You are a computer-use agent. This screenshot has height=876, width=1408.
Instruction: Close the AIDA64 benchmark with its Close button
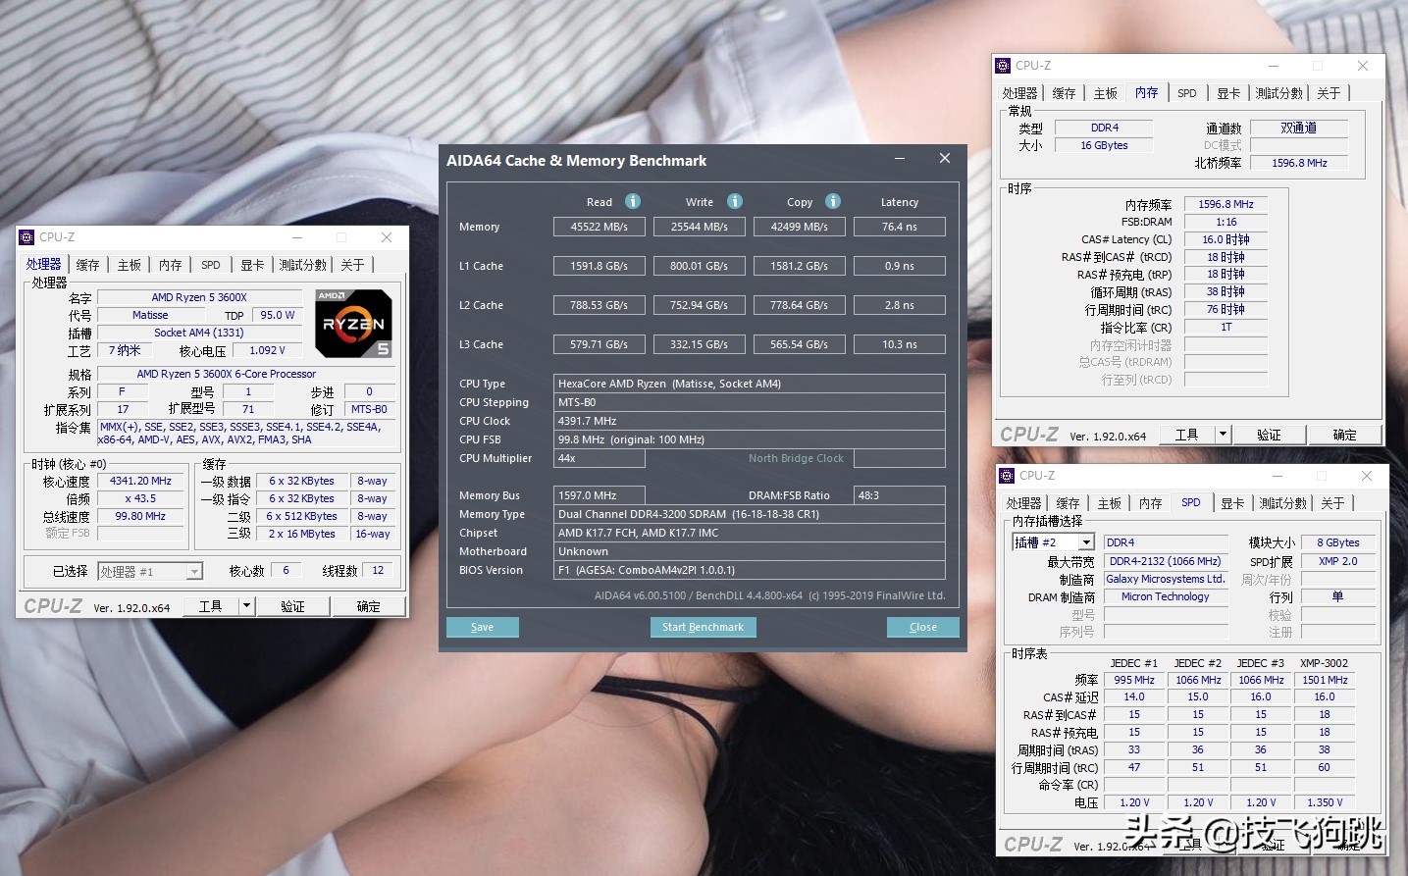921,627
